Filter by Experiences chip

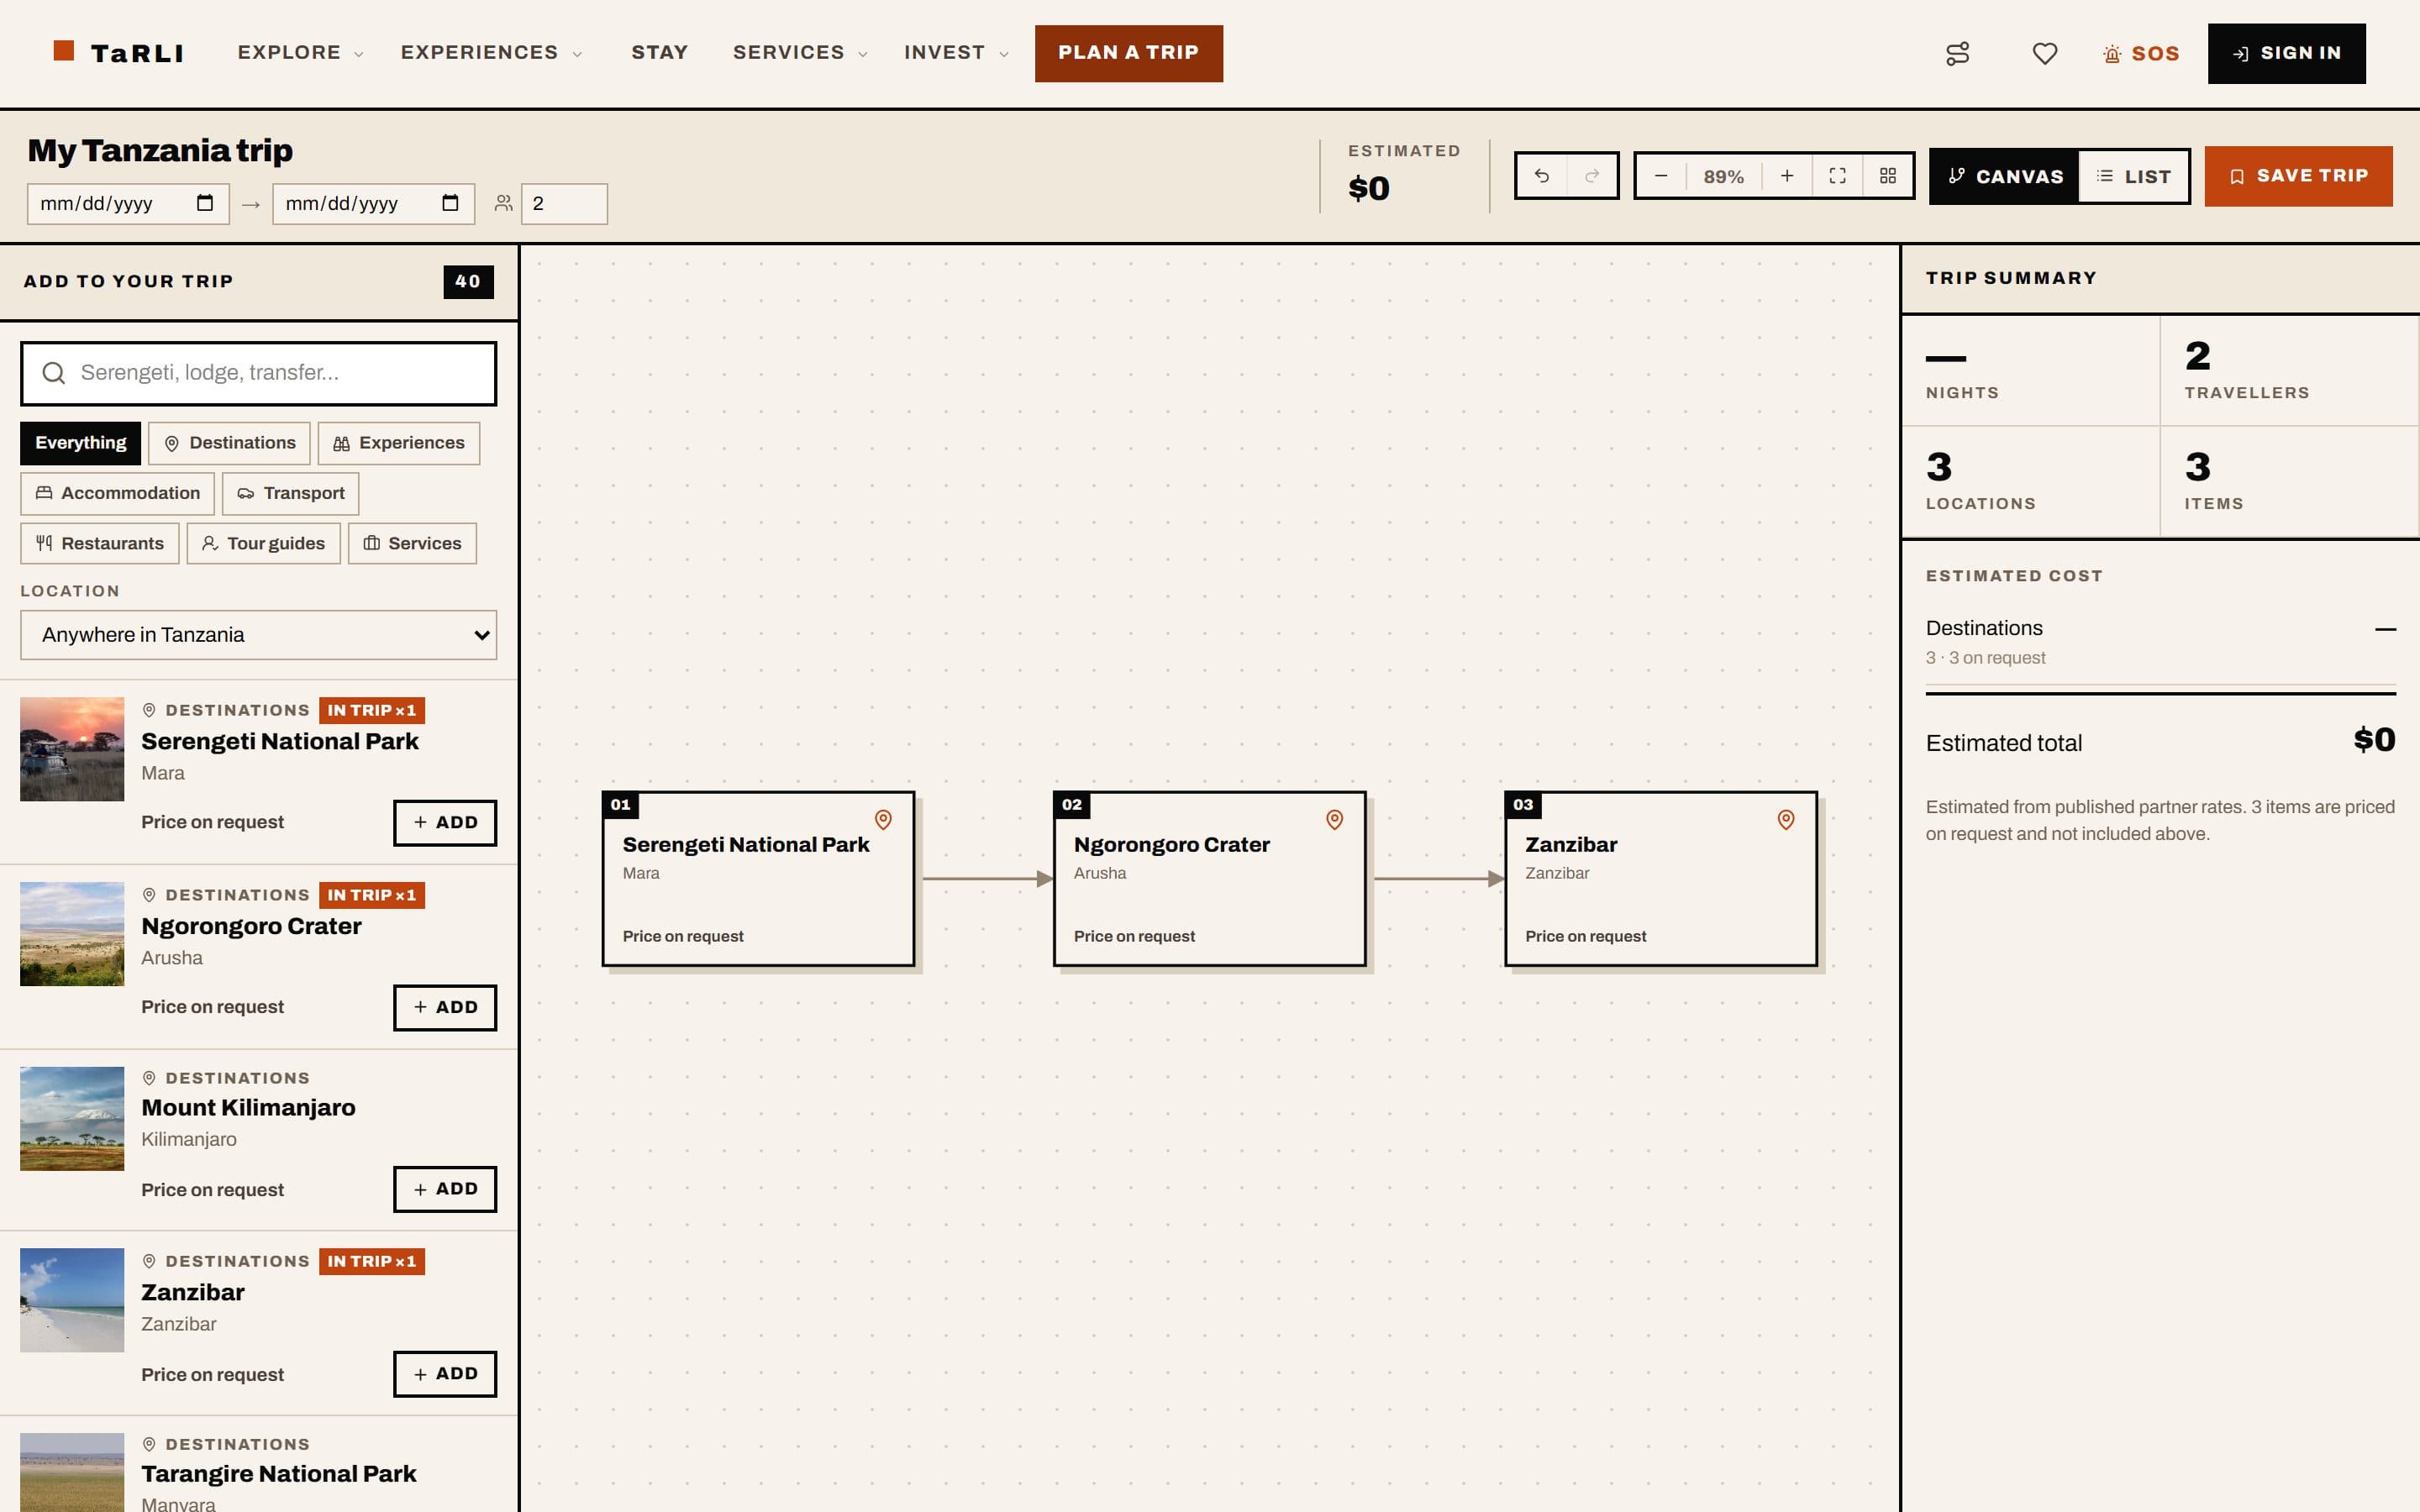point(398,443)
